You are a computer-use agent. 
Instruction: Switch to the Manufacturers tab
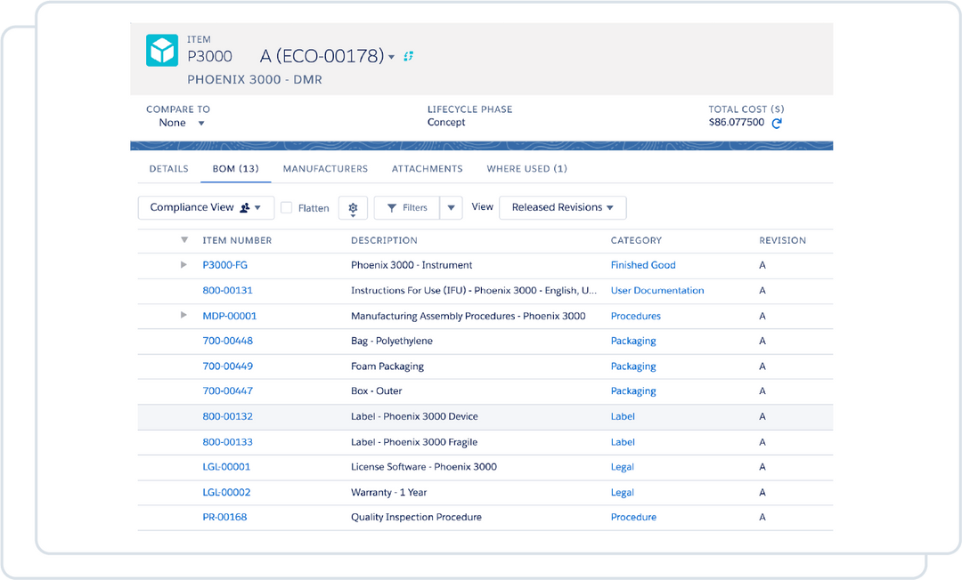click(325, 168)
